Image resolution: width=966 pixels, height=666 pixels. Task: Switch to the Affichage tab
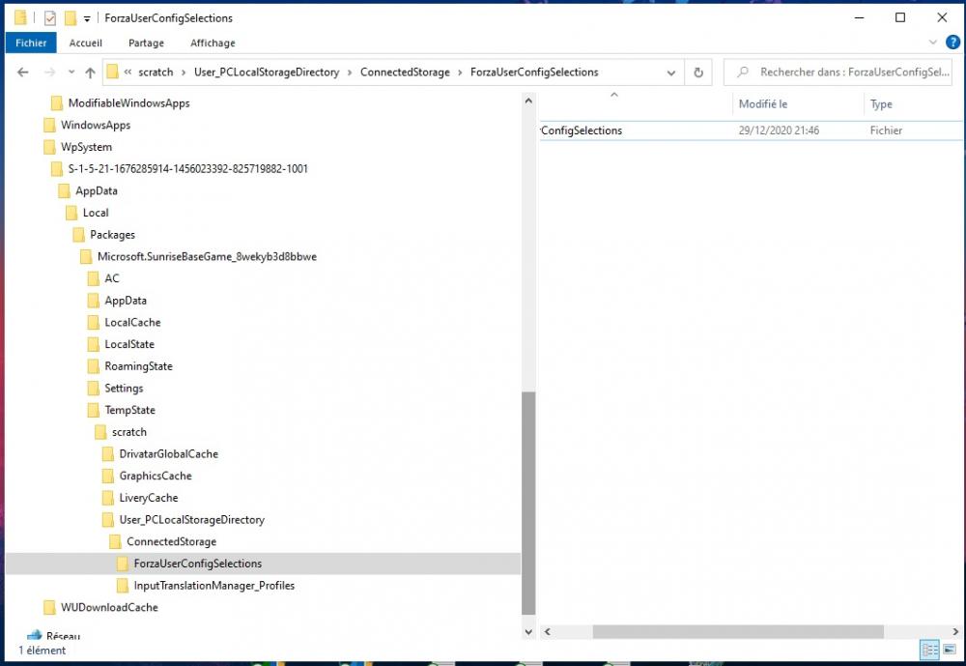click(213, 43)
